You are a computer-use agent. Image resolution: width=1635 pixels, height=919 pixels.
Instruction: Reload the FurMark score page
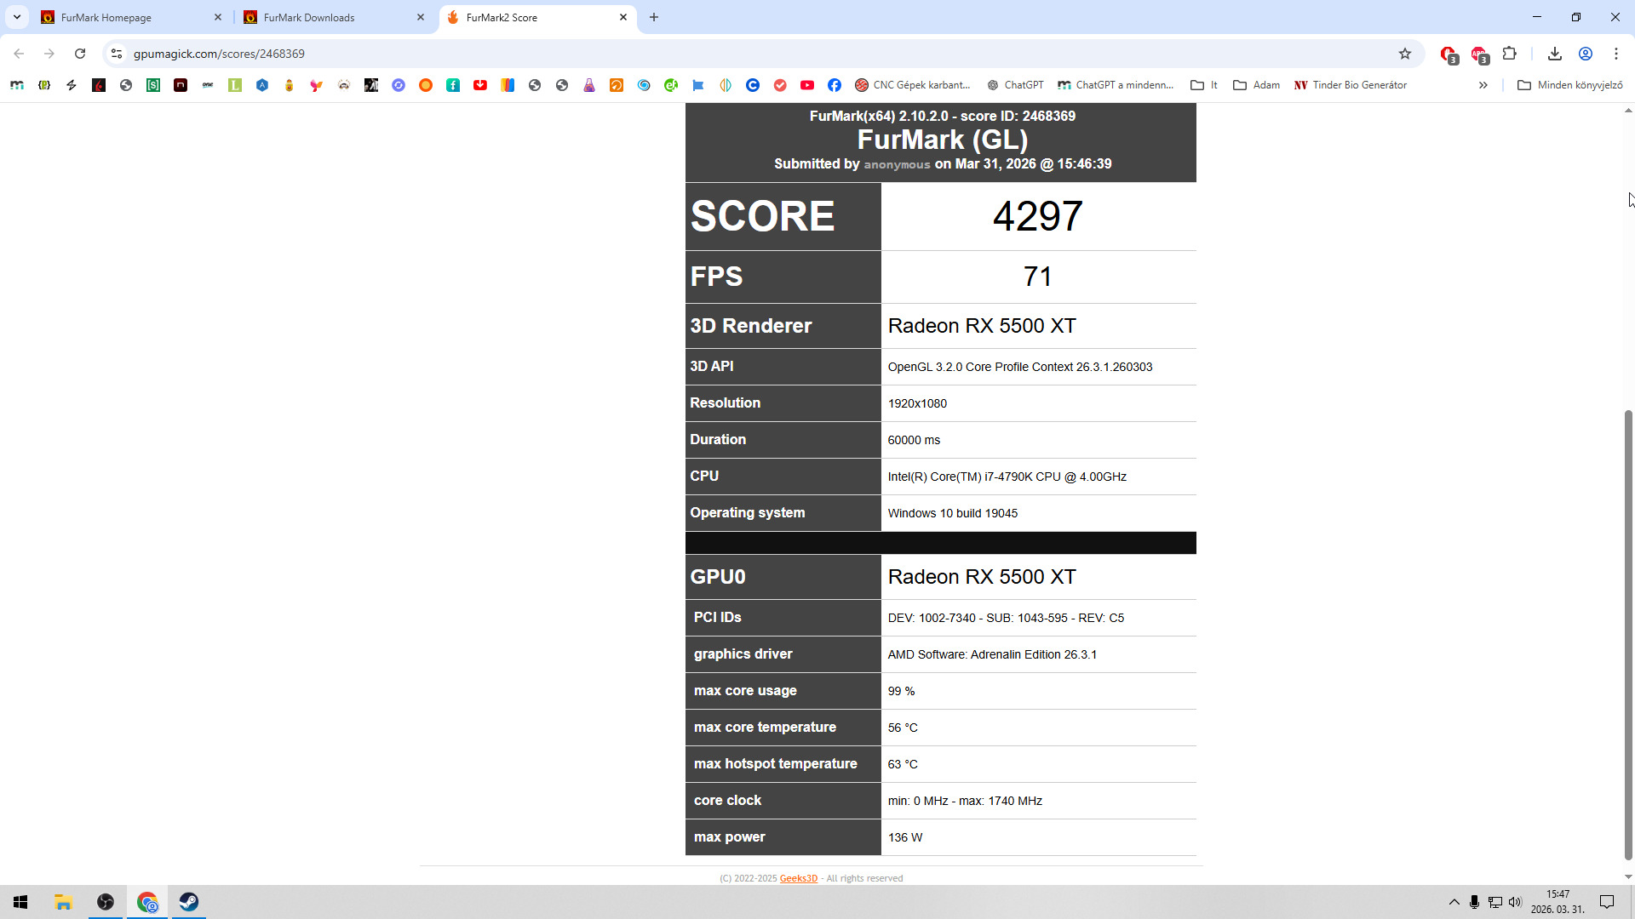coord(80,54)
